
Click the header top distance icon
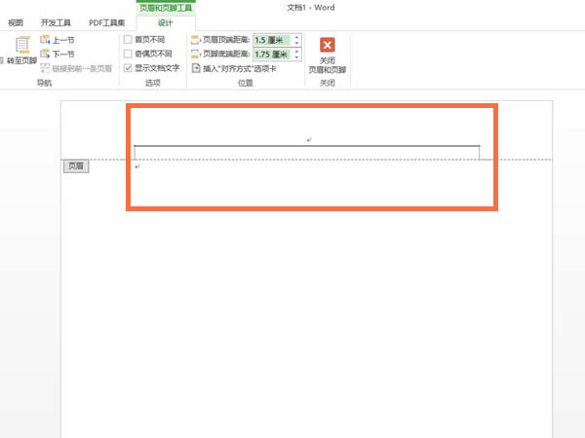click(x=196, y=40)
